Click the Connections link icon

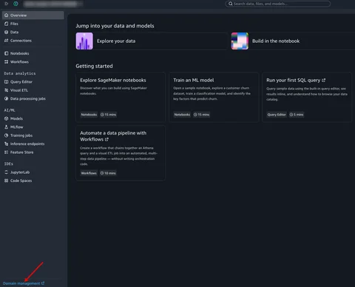pos(7,41)
